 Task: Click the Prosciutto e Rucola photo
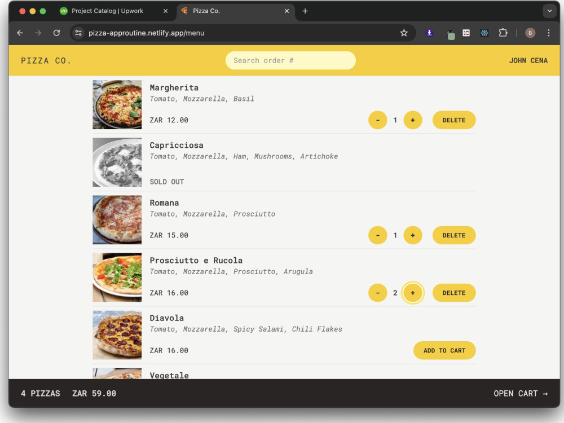pyautogui.click(x=117, y=277)
